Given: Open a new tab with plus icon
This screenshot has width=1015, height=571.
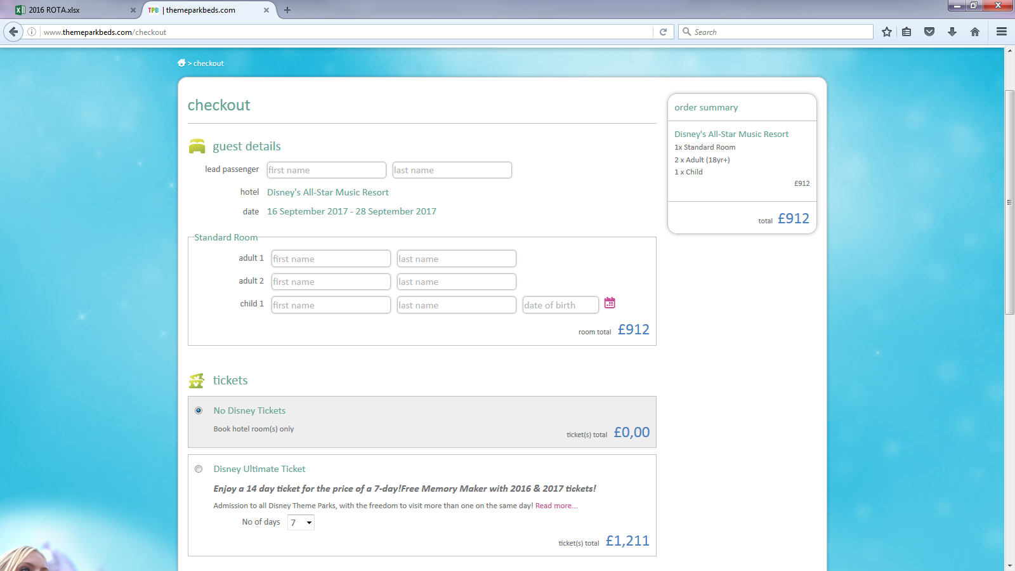Looking at the screenshot, I should pyautogui.click(x=287, y=10).
